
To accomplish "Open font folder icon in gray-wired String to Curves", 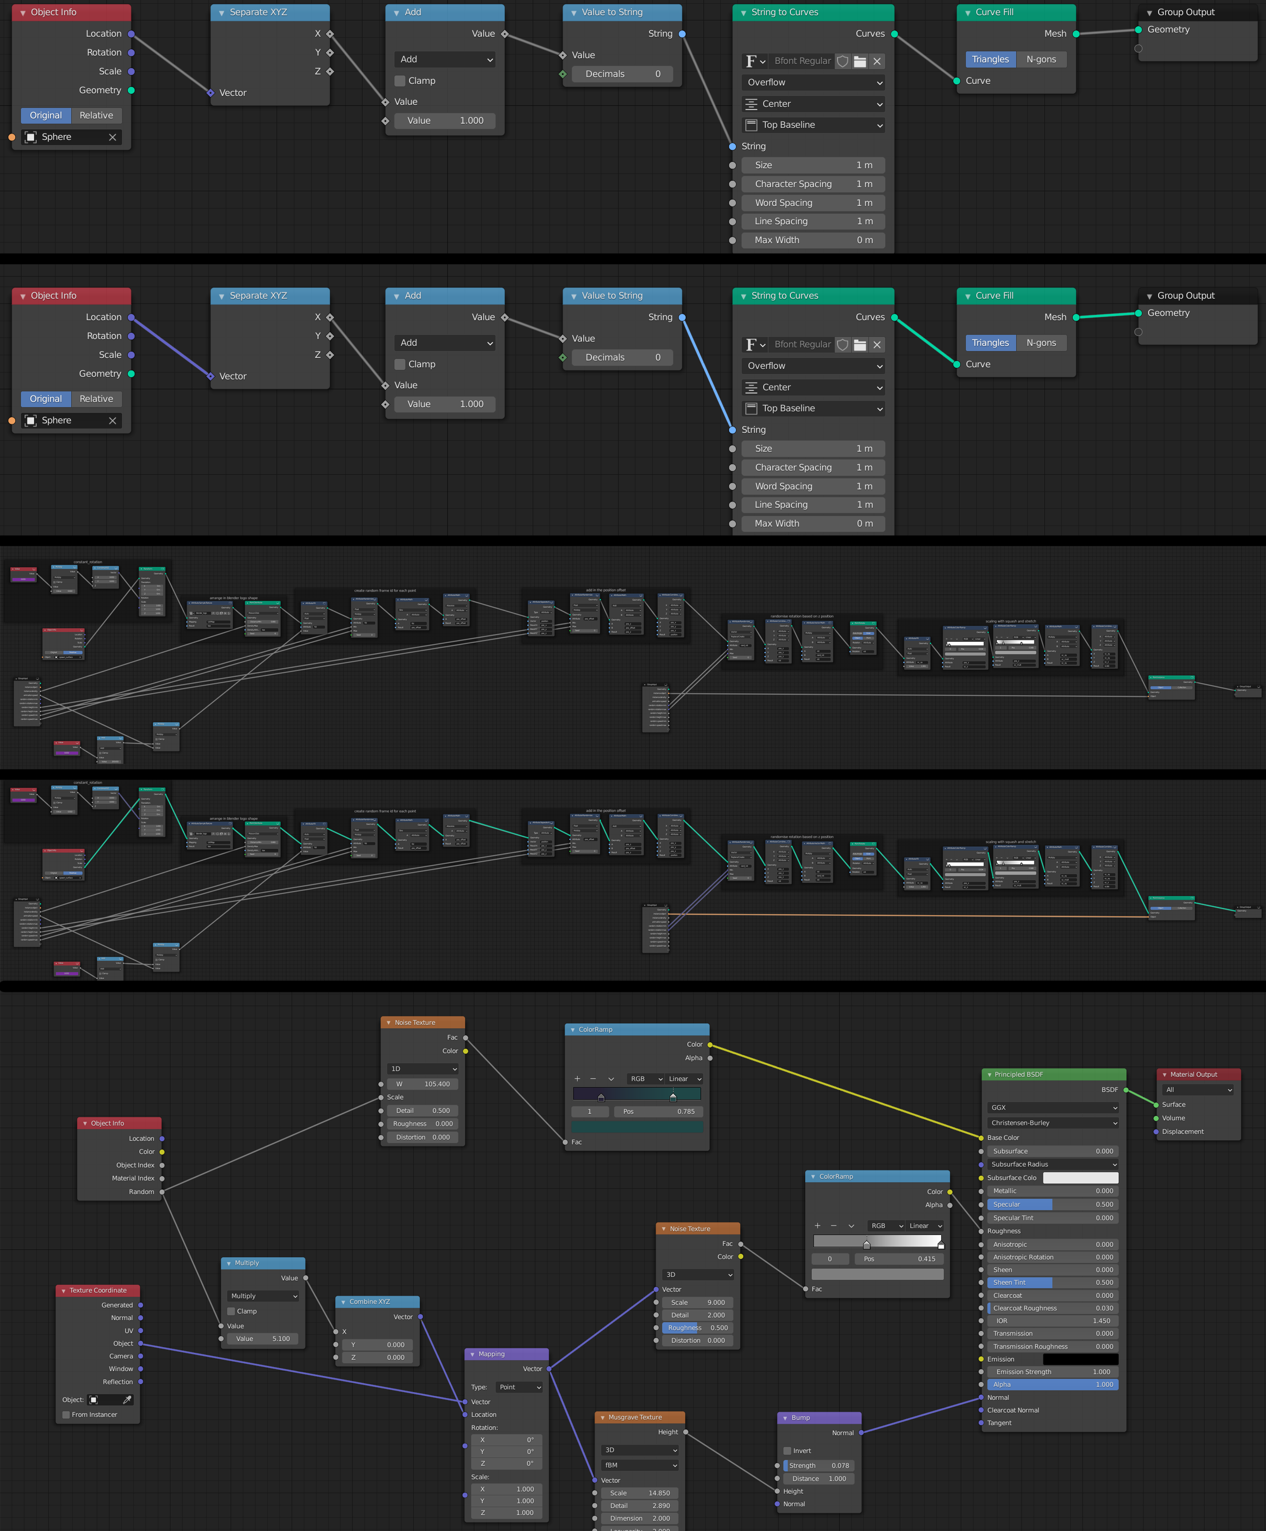I will pos(860,61).
